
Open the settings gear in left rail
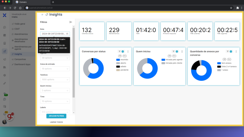pos(5,75)
